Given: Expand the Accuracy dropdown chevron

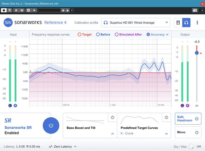Looking at the screenshot, I should pos(167,35).
